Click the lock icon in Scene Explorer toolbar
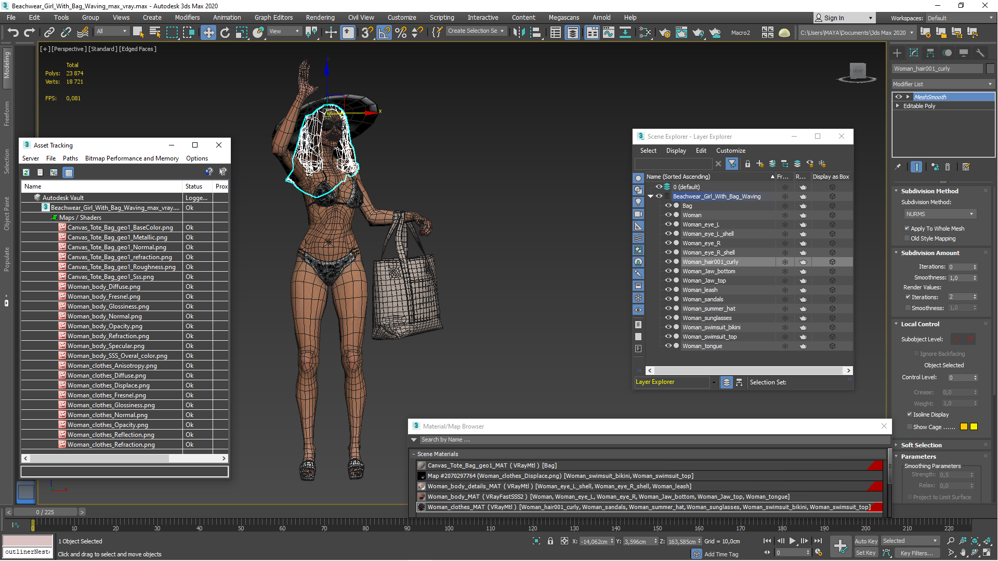The height and width of the screenshot is (561, 998). click(747, 164)
